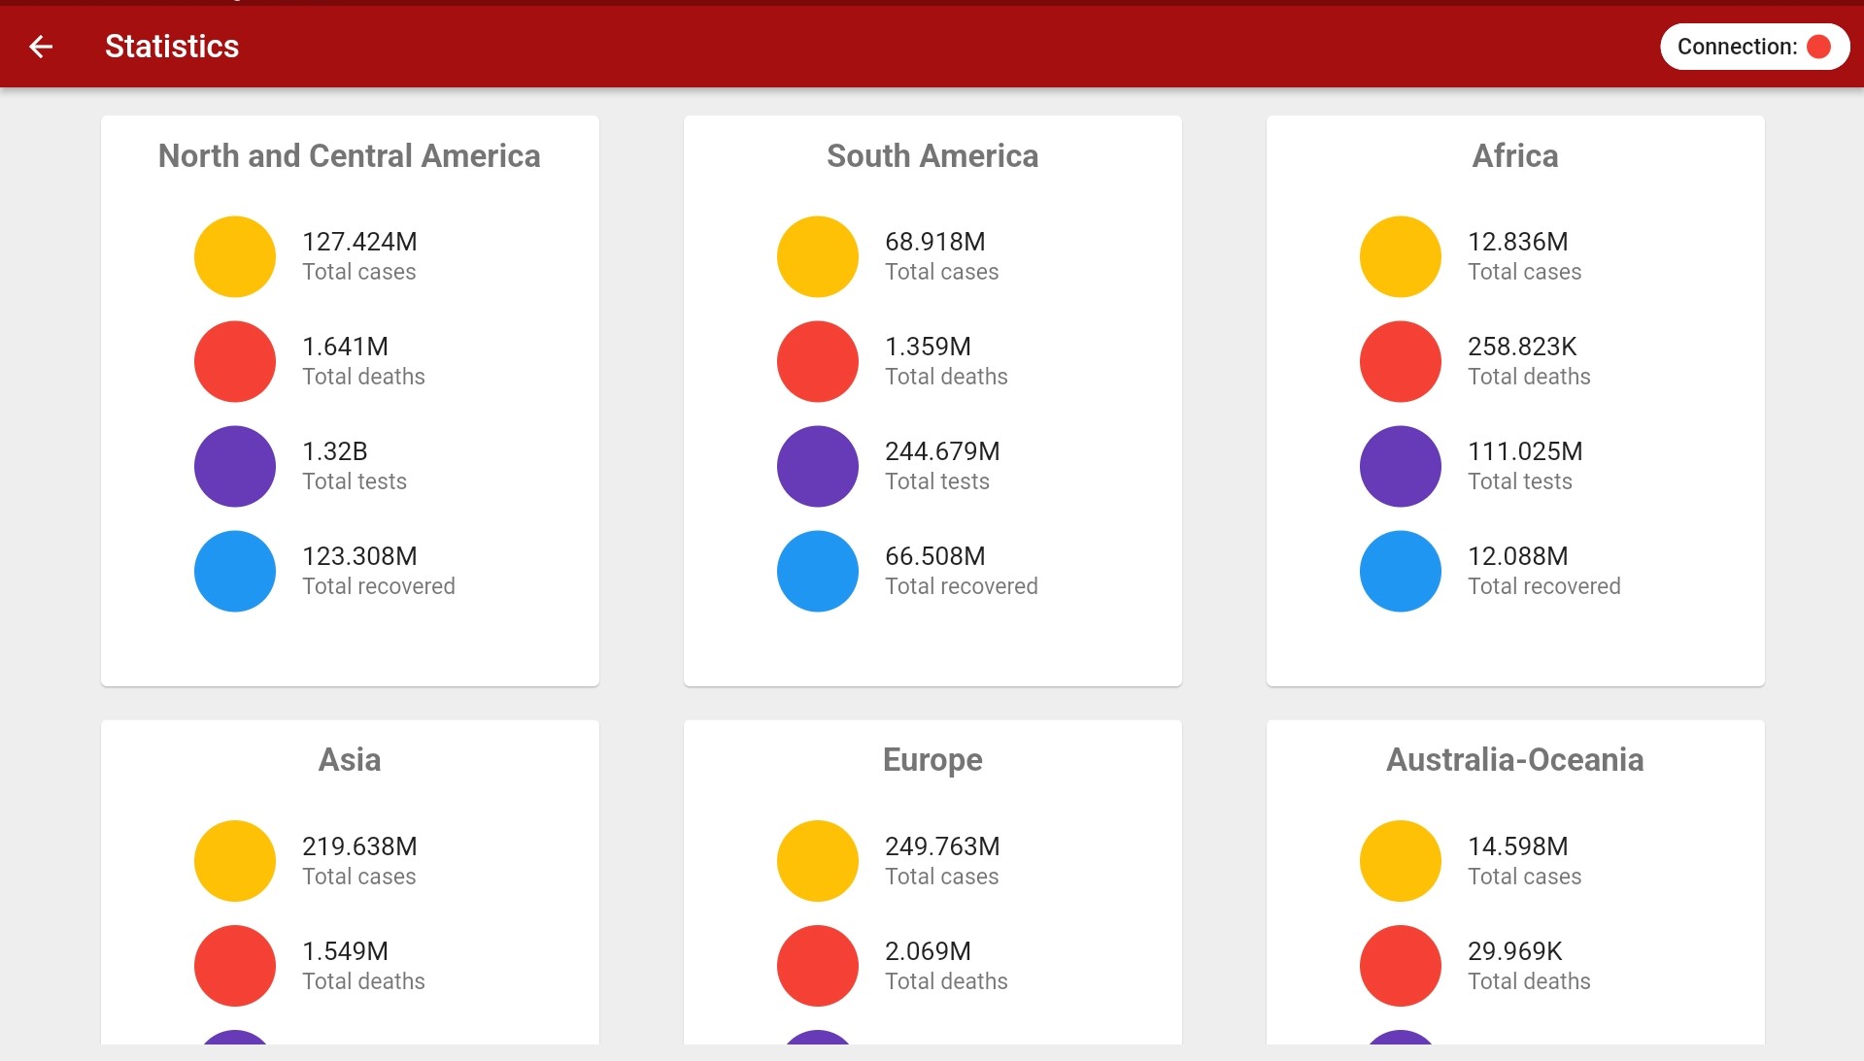Go back using the arrow icon

pos(41,46)
